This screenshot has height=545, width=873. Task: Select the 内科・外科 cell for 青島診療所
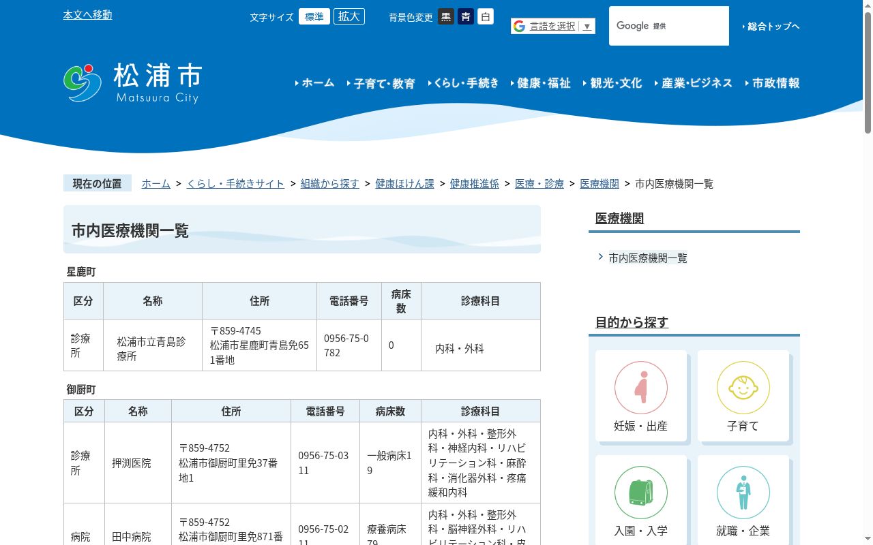pos(481,345)
